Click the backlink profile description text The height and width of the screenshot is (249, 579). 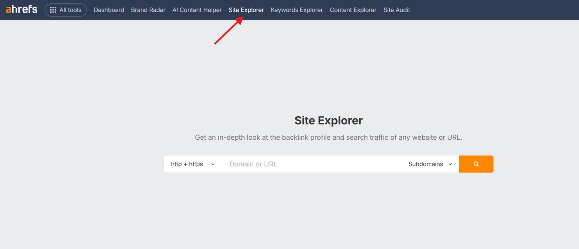pyautogui.click(x=329, y=137)
